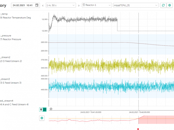Click the 10:41:30.000 time axis label

click(x=91, y=112)
